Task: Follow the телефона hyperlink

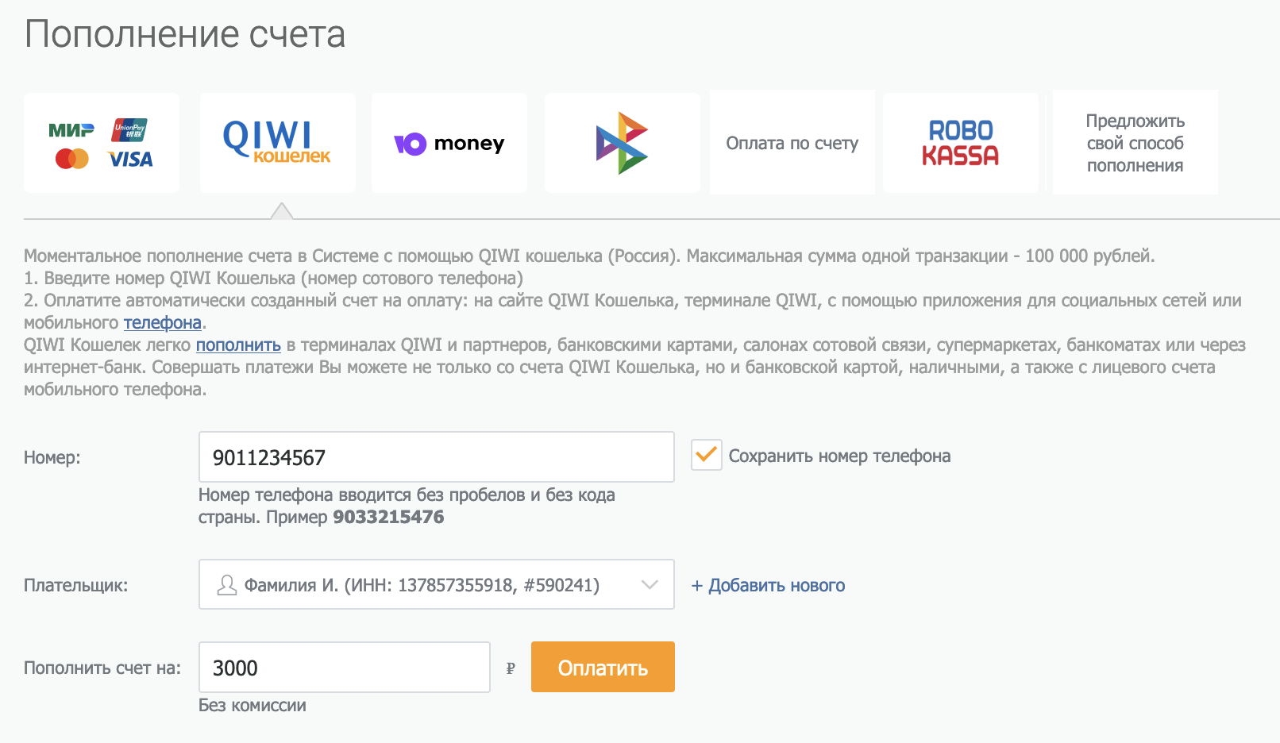Action: [x=162, y=323]
